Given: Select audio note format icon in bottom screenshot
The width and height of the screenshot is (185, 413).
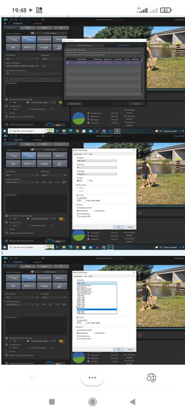Looking at the screenshot, I should (60, 286).
